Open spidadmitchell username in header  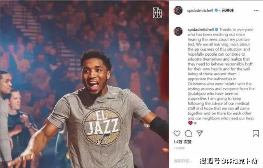tap(200, 11)
